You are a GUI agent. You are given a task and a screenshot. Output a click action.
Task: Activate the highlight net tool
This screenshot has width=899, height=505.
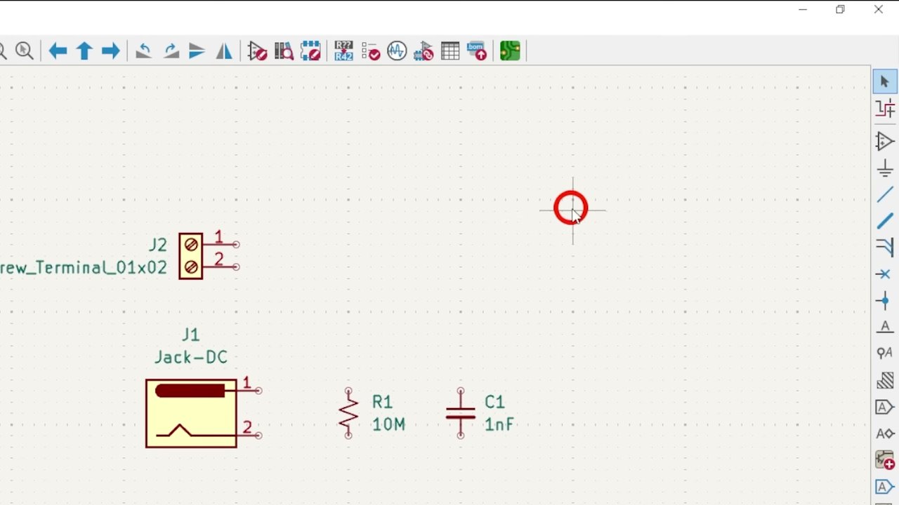pyautogui.click(x=884, y=108)
